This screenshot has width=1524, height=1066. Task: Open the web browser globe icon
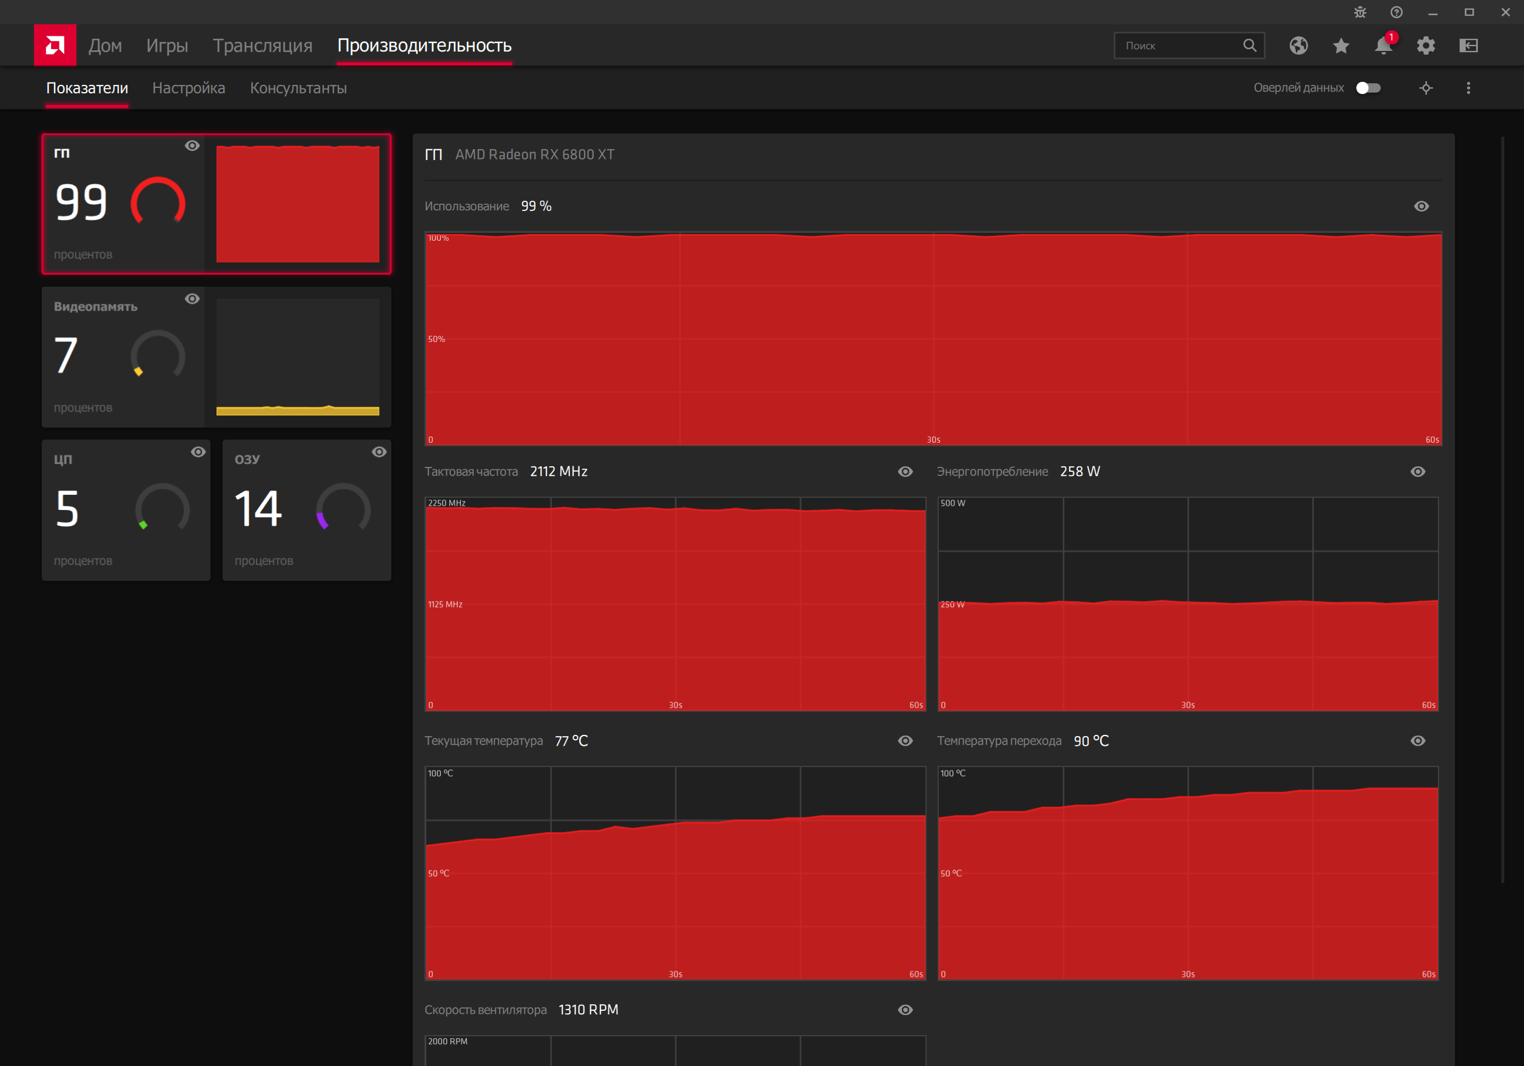point(1298,45)
